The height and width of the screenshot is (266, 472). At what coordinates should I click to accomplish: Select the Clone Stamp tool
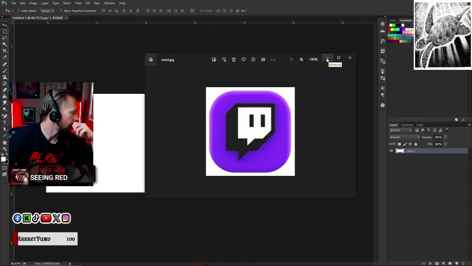(x=5, y=78)
